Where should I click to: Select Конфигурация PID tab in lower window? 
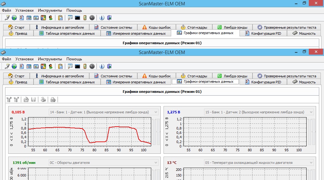(x=263, y=82)
